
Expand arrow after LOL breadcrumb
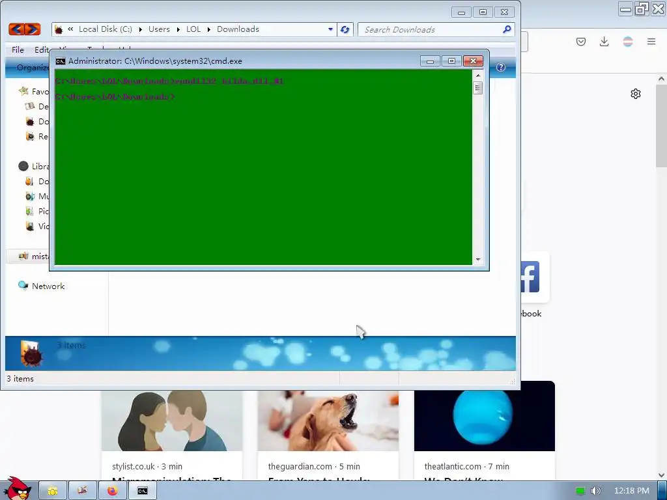[209, 29]
